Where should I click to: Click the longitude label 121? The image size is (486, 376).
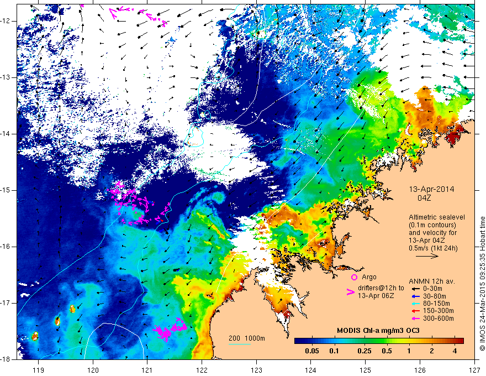(147, 370)
